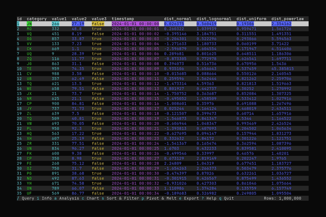Toggle value3 true in row 10 category TE
This screenshot has width=326, height=217.
pos(97,69)
